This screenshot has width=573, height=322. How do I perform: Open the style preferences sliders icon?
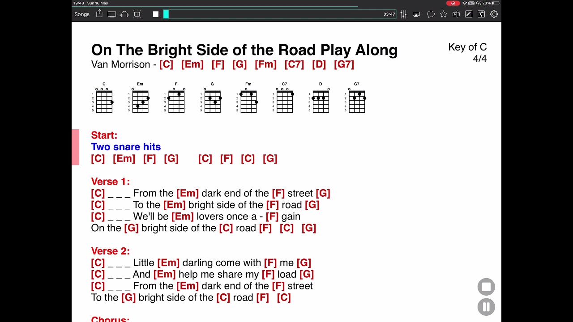tap(481, 14)
